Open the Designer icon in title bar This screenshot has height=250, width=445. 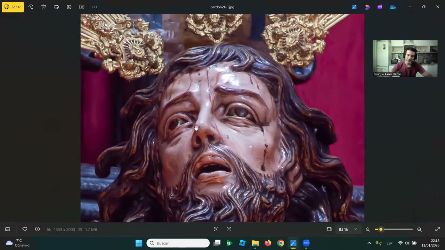(367, 7)
